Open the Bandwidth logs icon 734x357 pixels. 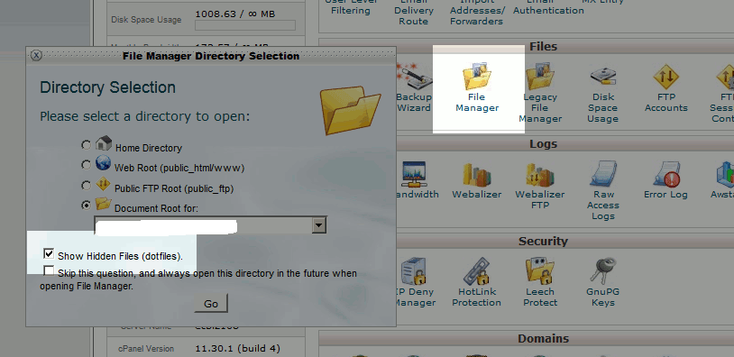(414, 175)
